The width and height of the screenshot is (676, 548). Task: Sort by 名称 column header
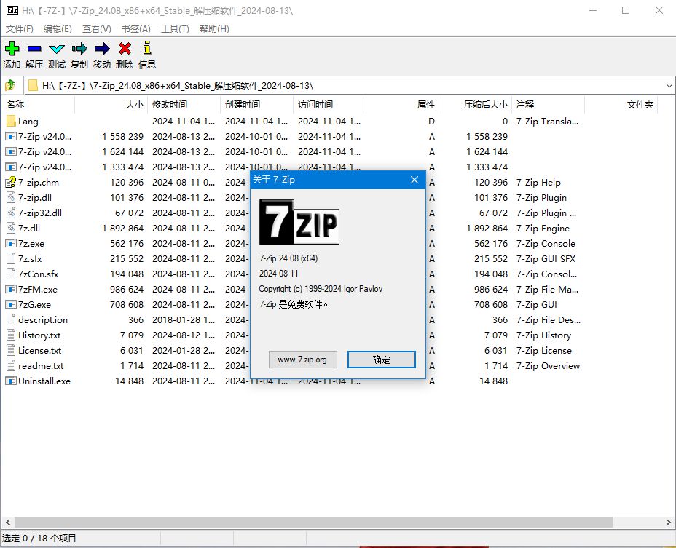click(38, 105)
